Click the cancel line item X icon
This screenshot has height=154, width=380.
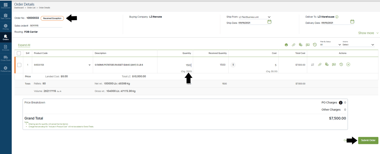pos(348,65)
